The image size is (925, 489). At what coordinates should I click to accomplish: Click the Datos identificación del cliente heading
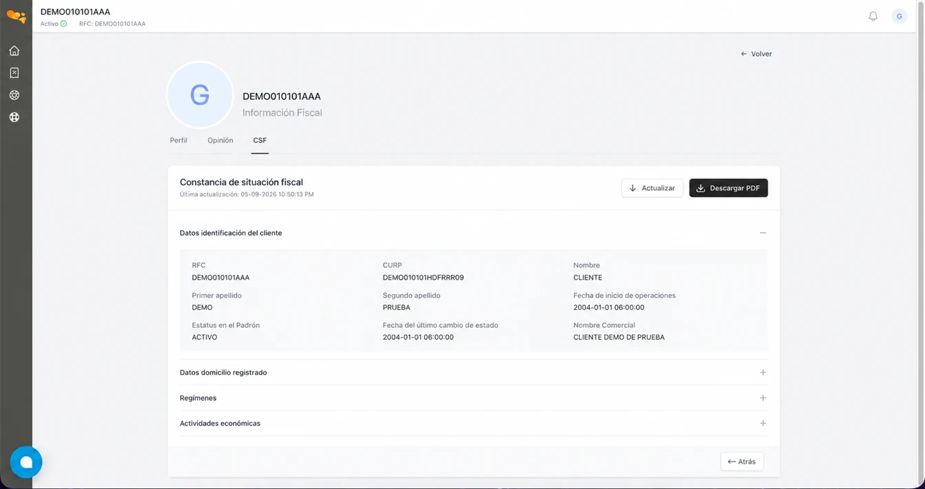tap(231, 233)
